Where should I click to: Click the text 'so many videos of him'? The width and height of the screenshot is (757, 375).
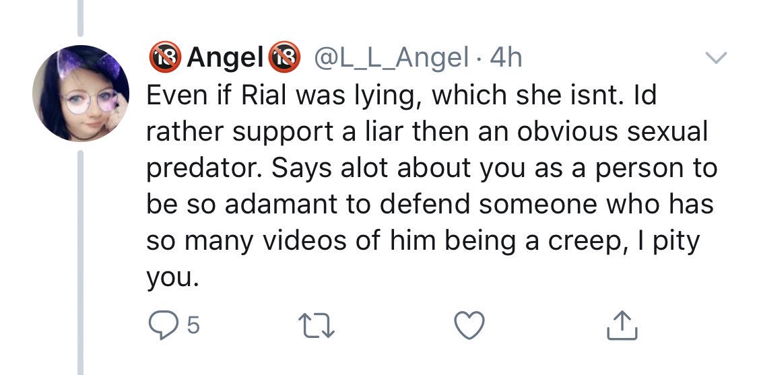(291, 241)
